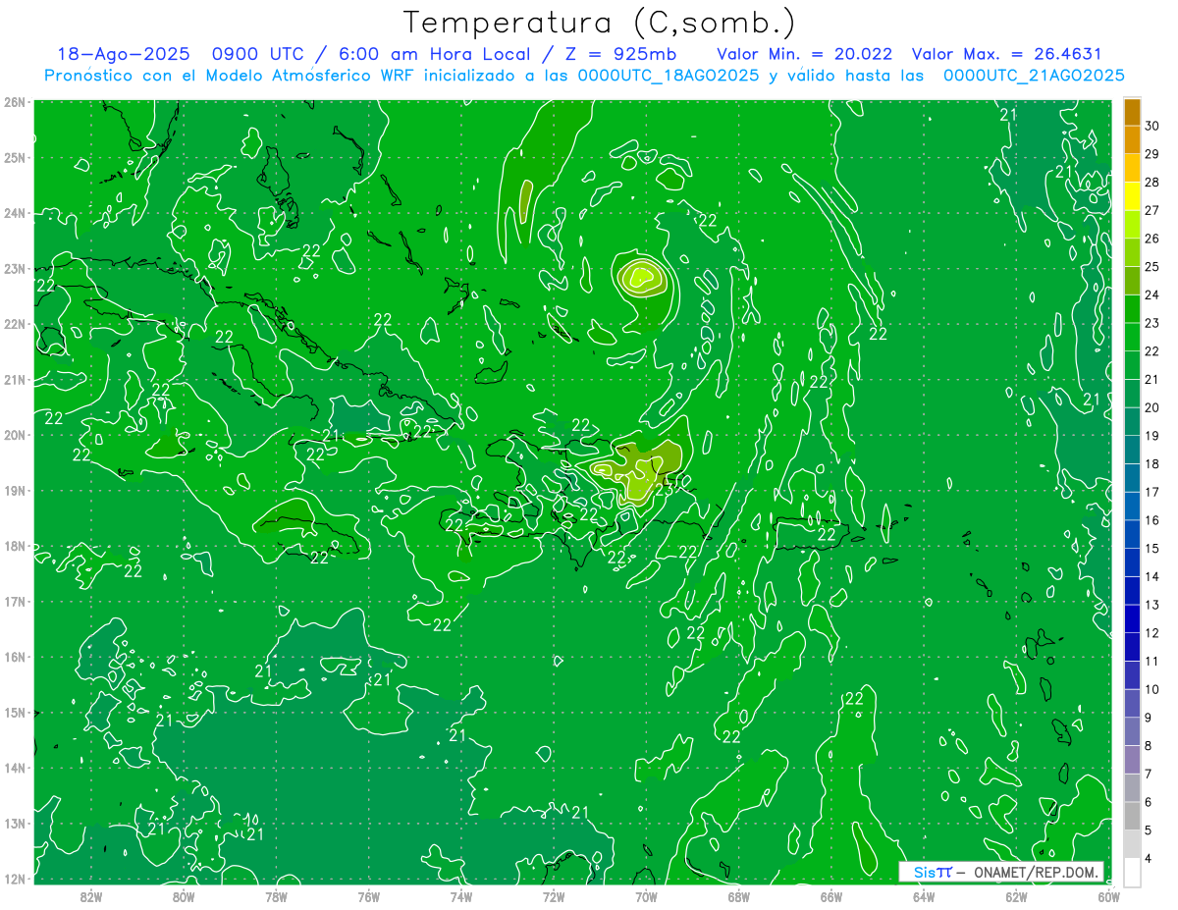Click the "19N" latitude axis label
This screenshot has width=1178, height=910.
pyautogui.click(x=15, y=490)
